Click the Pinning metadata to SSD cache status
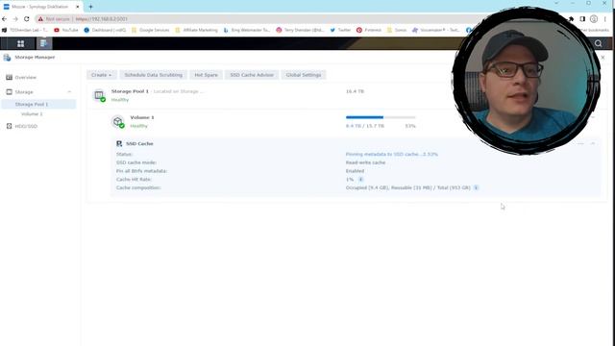This screenshot has height=346, width=615. (x=391, y=154)
